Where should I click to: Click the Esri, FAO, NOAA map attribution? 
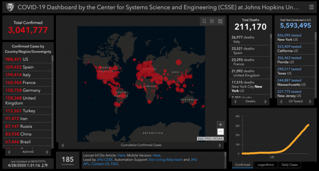click(210, 139)
